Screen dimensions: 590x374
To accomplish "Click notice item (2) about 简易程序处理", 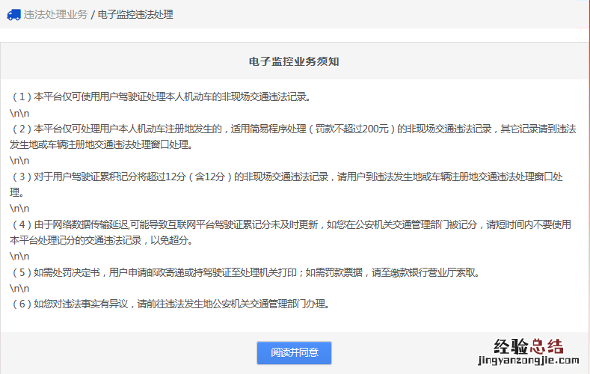I will point(292,129).
